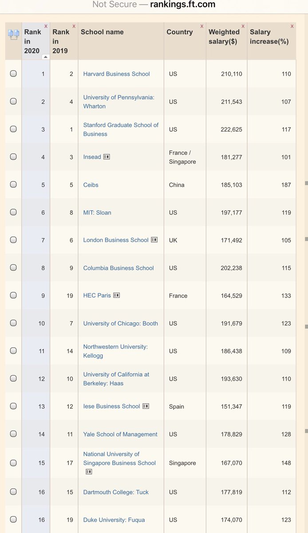308x533 pixels.
Task: Sort by the Rank in 2019 header
Action: (61, 41)
